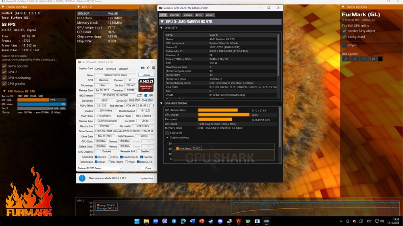The image size is (403, 226).
Task: Open PowerPoint from the taskbar
Action: tap(202, 221)
